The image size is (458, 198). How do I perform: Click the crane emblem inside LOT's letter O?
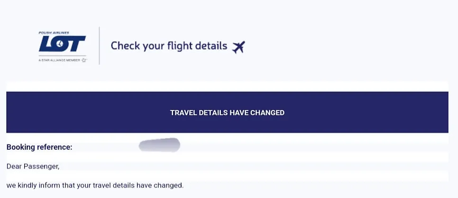tap(60, 43)
